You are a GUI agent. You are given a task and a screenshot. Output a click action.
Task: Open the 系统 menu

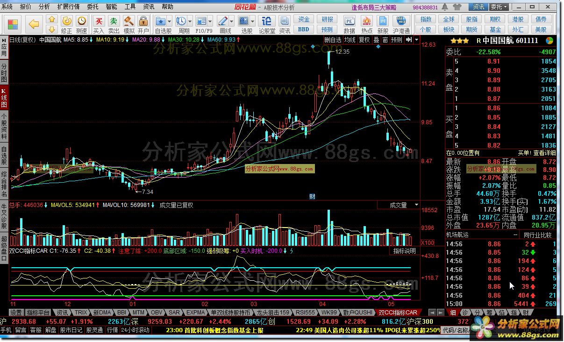[7, 7]
